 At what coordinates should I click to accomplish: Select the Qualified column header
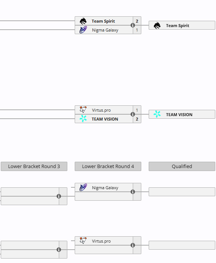(182, 167)
